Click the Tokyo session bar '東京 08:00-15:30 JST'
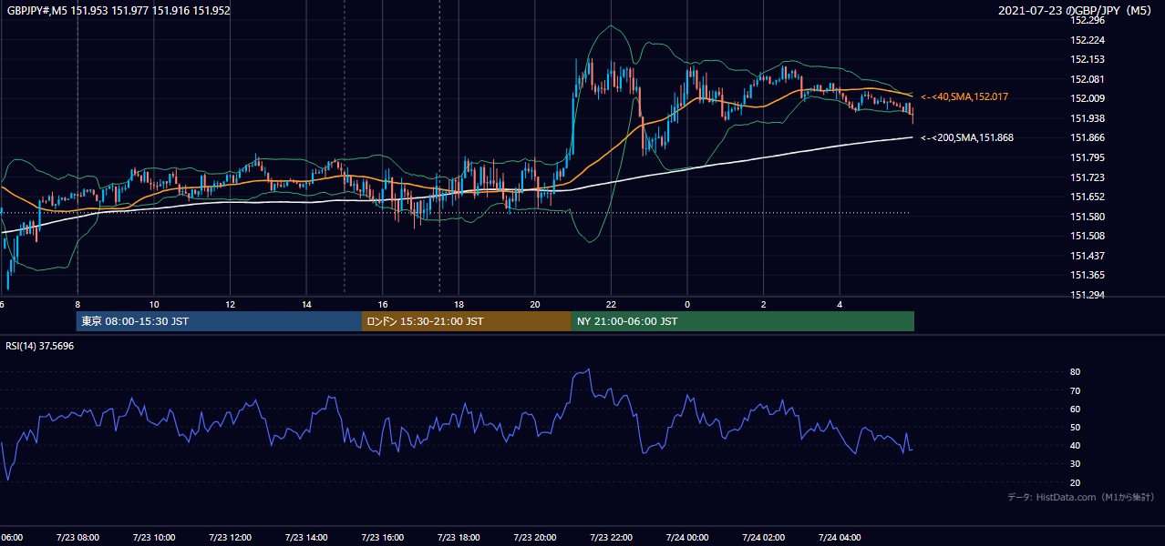The image size is (1165, 546). [219, 321]
